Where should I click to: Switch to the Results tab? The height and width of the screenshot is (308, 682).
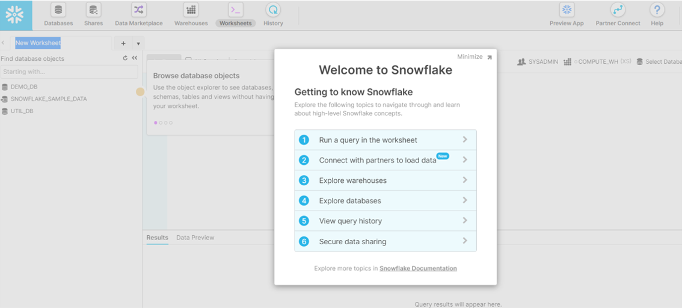click(x=157, y=238)
